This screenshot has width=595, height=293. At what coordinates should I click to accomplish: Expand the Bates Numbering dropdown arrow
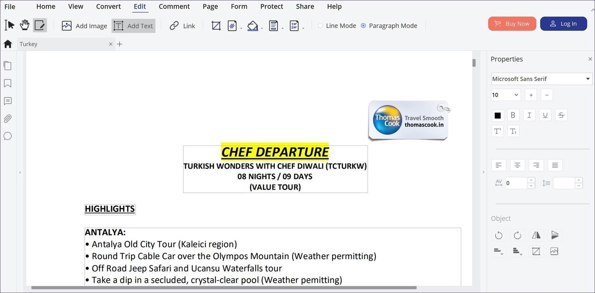pyautogui.click(x=303, y=28)
